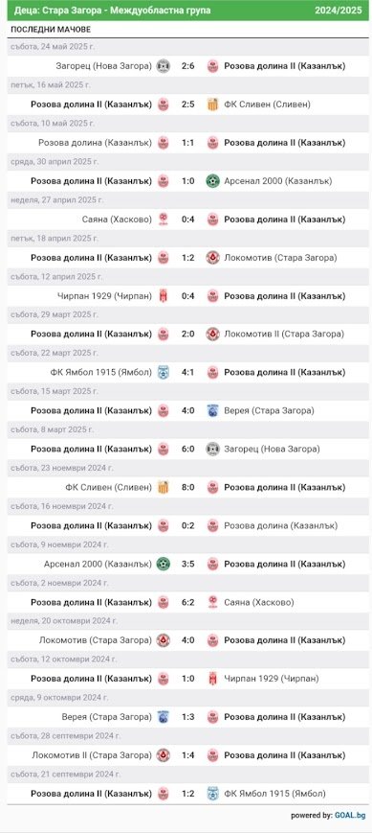Click Загорец logo in 8 март match
The width and height of the screenshot is (372, 833).
pyautogui.click(x=212, y=449)
